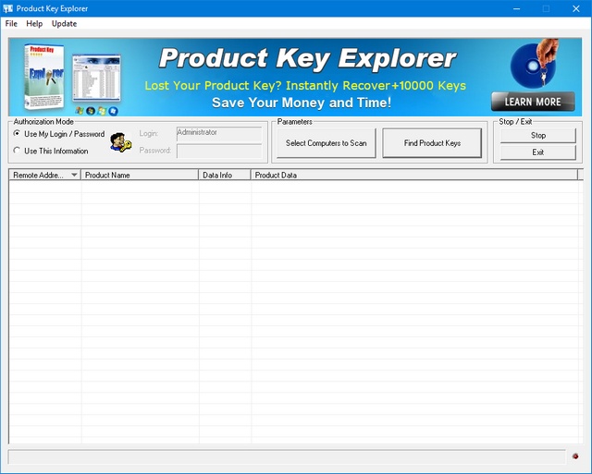Close the Product Key Explorer window
The width and height of the screenshot is (592, 474).
tap(576, 8)
